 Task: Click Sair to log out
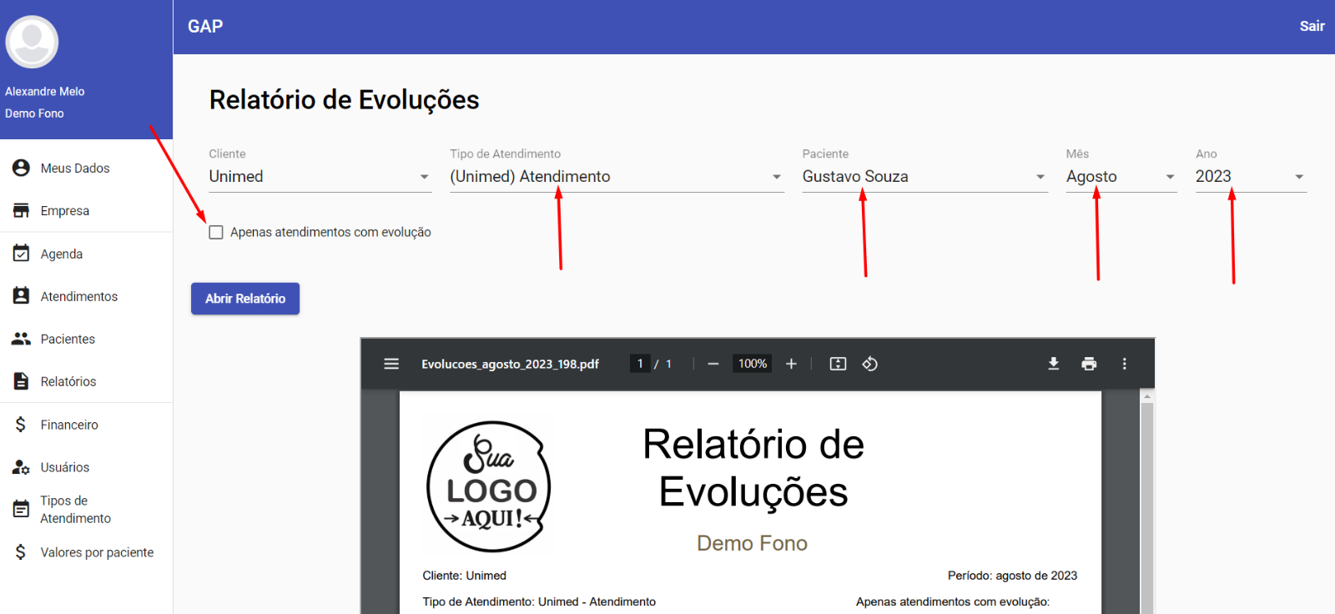1312,27
